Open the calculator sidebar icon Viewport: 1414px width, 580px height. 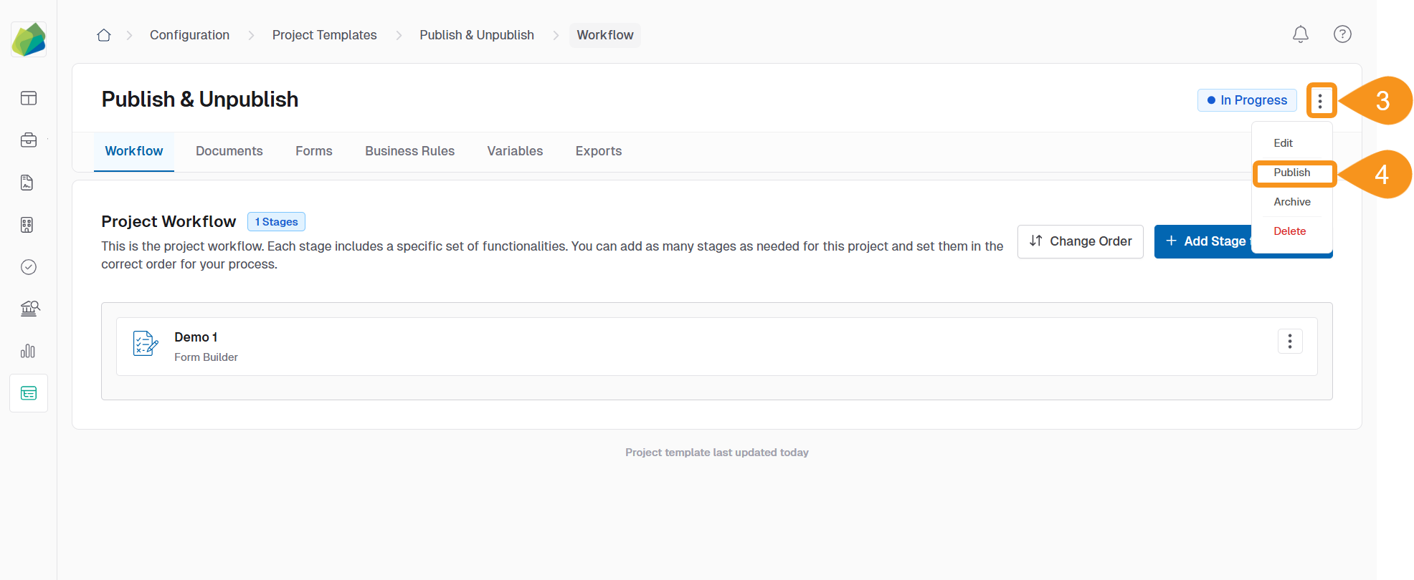27,225
